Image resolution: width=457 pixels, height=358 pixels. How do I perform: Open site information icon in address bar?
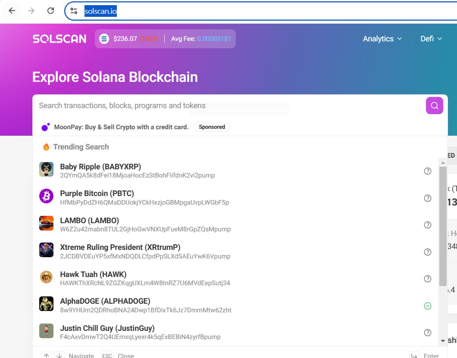click(74, 11)
